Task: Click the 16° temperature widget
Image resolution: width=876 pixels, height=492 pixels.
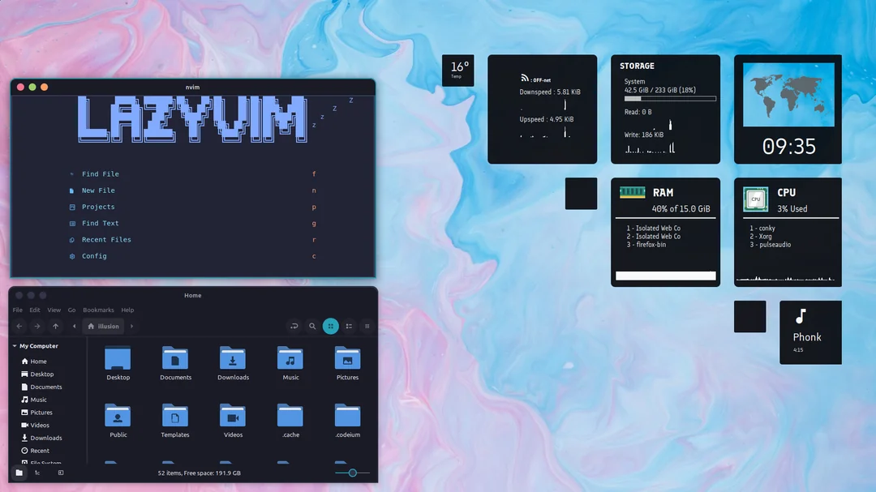Action: point(458,71)
